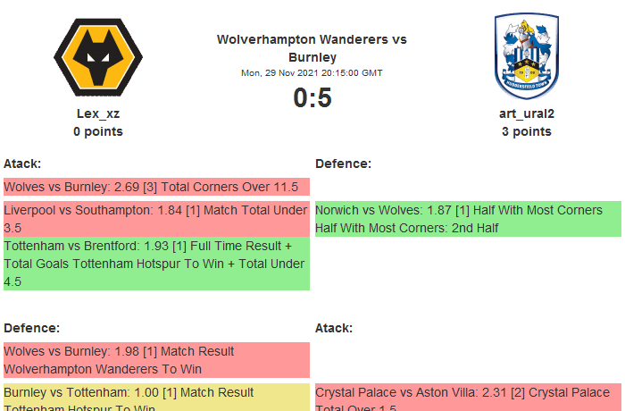
Task: Click the left Atack heading
Action: pos(22,164)
